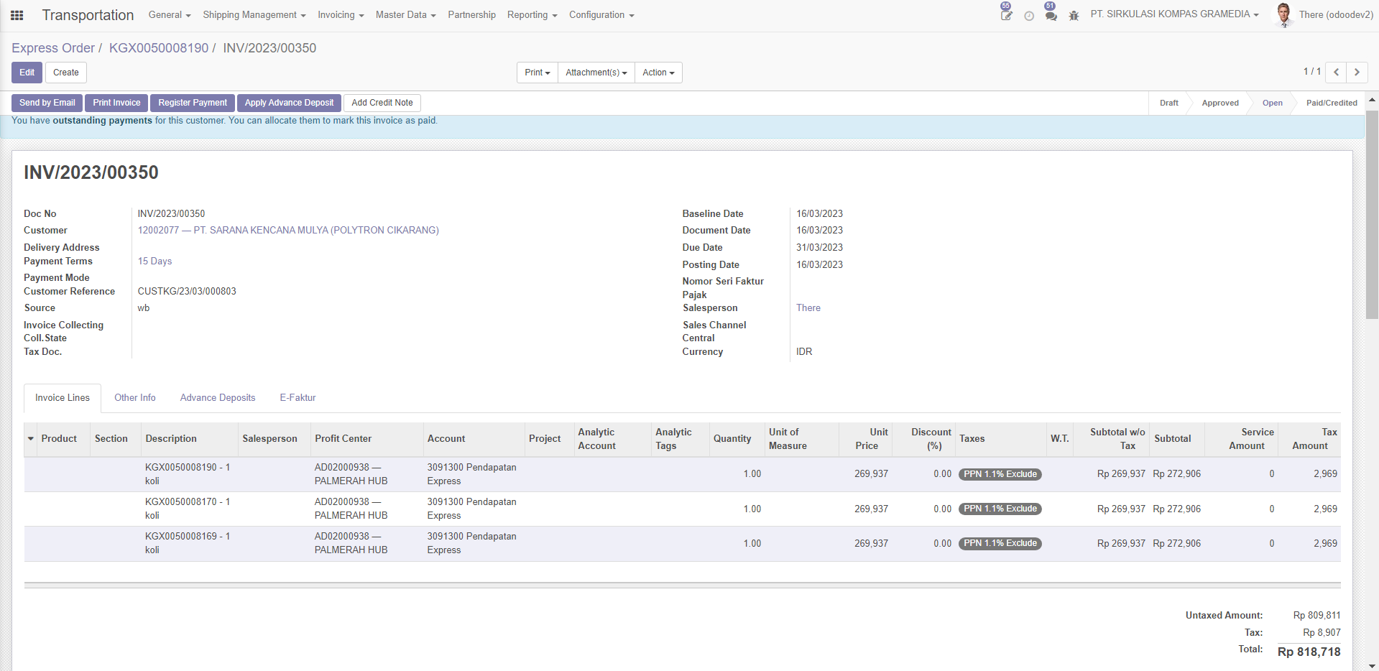Screen dimensions: 1379x671
Task: Click the vertical scrollbar thumb
Action: tap(1372, 216)
